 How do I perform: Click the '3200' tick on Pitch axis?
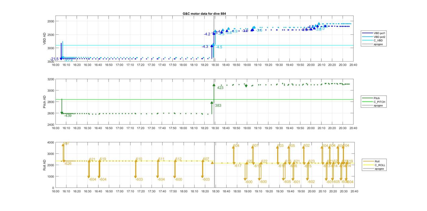(51, 79)
